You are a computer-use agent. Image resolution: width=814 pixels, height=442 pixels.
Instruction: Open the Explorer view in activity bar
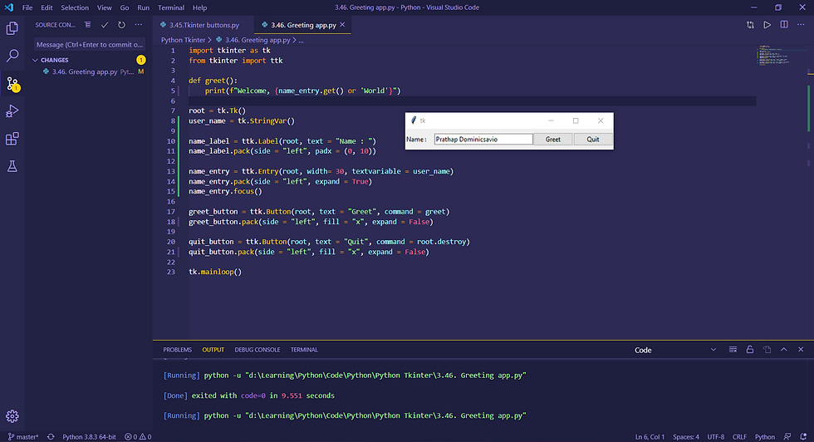(12, 28)
